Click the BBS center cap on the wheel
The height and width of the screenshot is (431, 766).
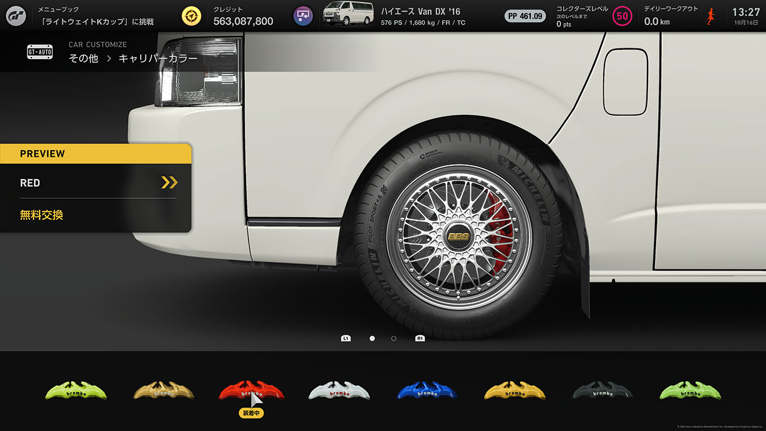pyautogui.click(x=458, y=236)
